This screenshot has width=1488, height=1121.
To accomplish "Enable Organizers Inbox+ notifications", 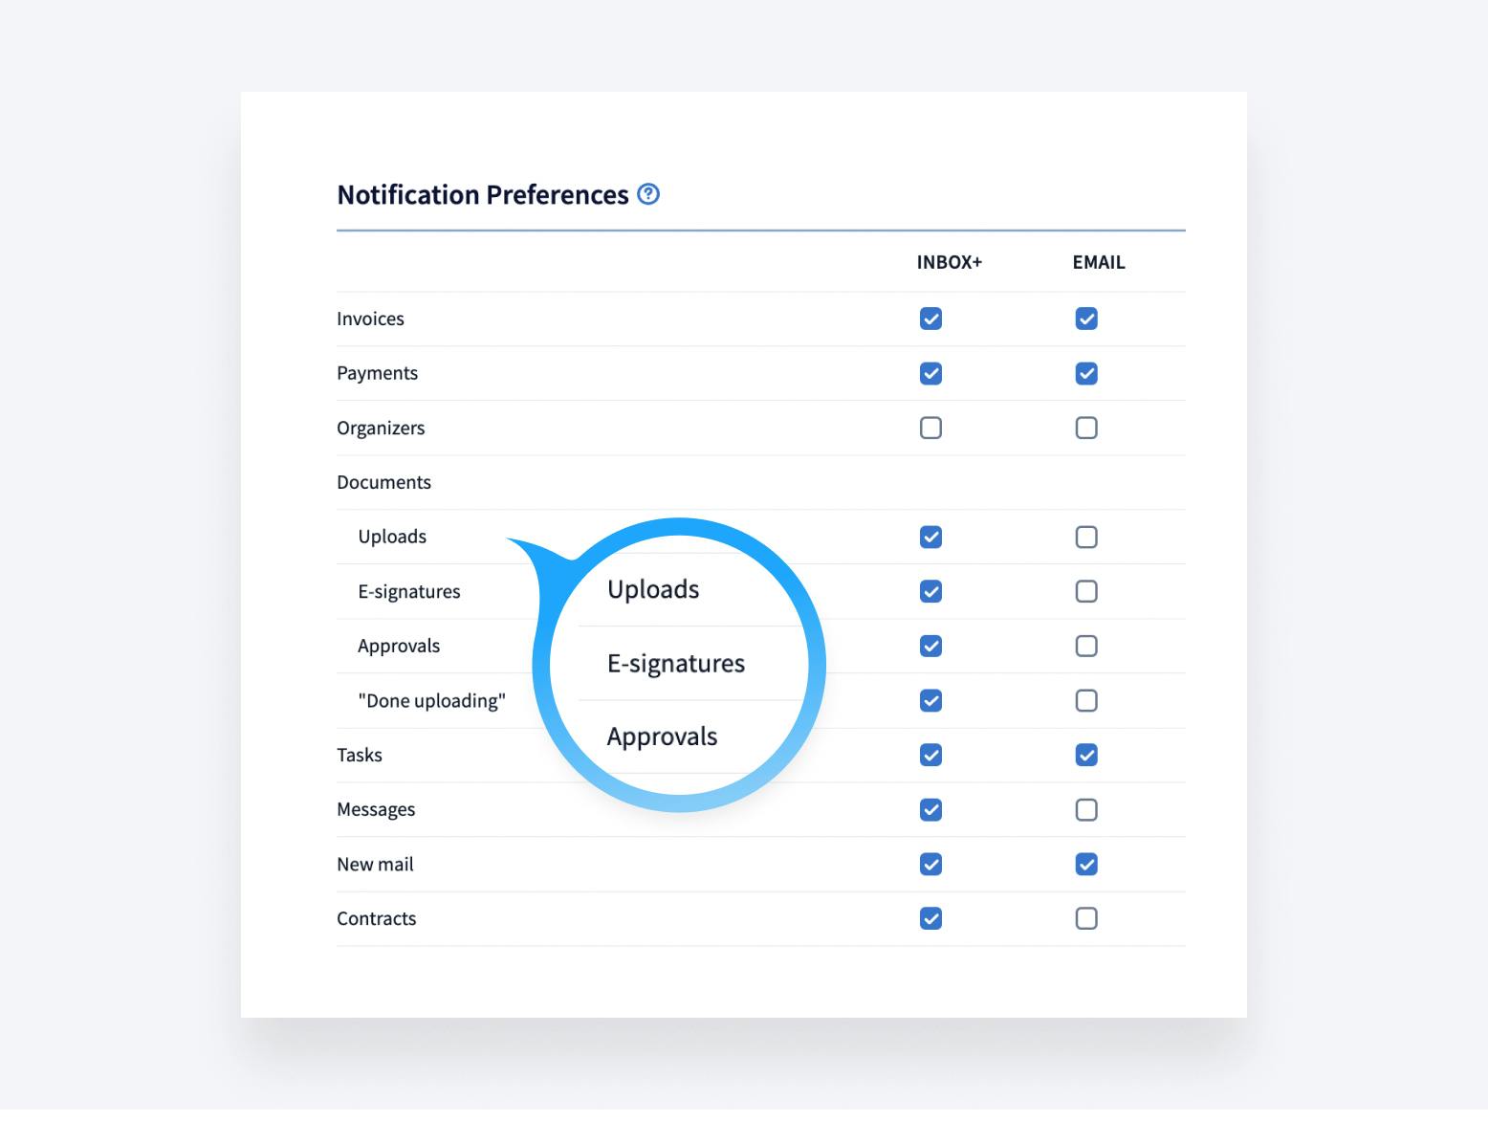I will point(930,428).
